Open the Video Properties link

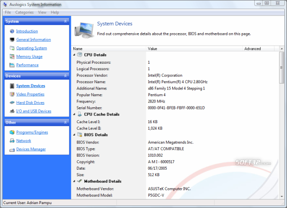click(x=30, y=94)
